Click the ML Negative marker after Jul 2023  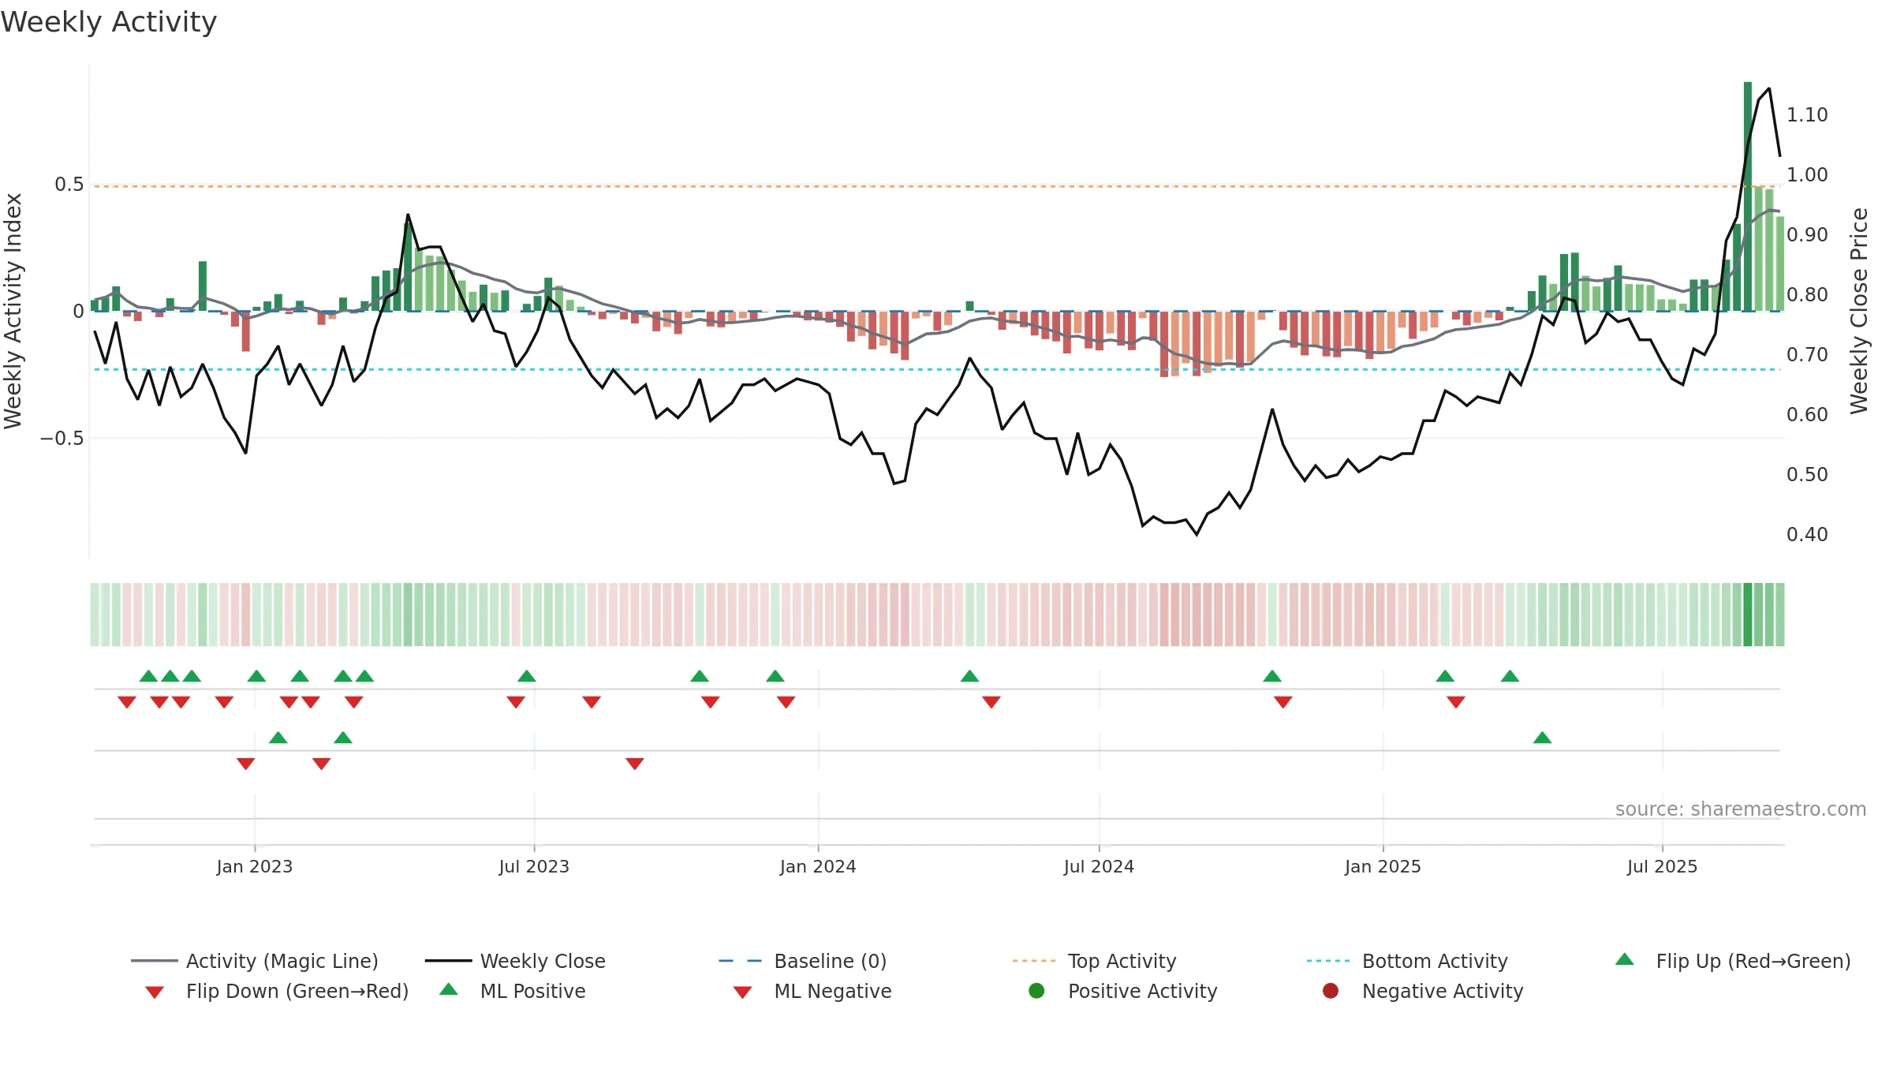coord(635,764)
